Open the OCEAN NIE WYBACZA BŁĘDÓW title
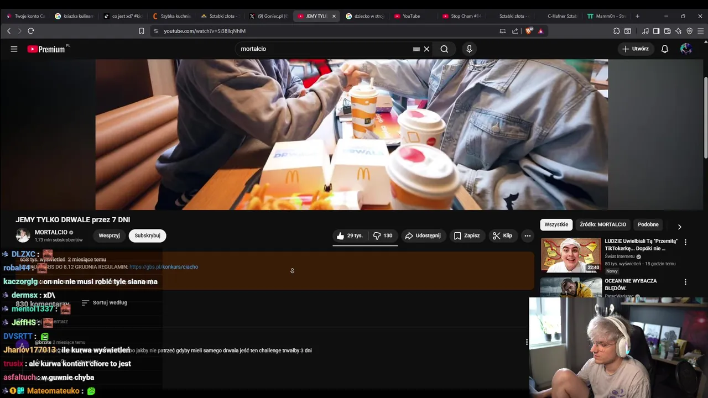This screenshot has width=708, height=398. [x=631, y=284]
